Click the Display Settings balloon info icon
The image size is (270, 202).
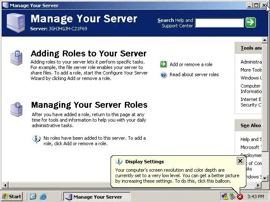pos(119,162)
